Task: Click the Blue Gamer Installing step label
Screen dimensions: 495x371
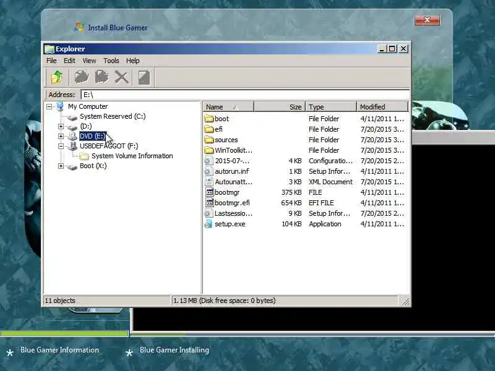Action: pyautogui.click(x=174, y=350)
